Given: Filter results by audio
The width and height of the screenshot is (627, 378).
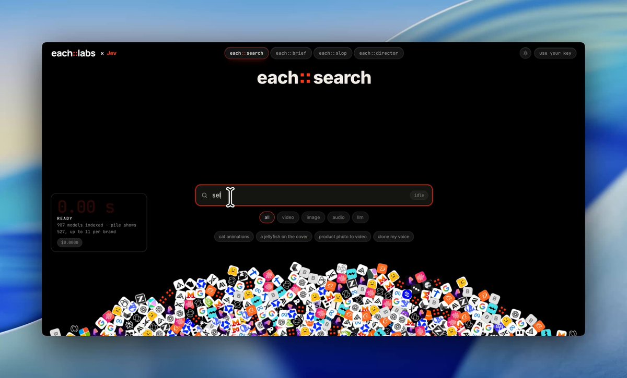Looking at the screenshot, I should click(x=339, y=217).
